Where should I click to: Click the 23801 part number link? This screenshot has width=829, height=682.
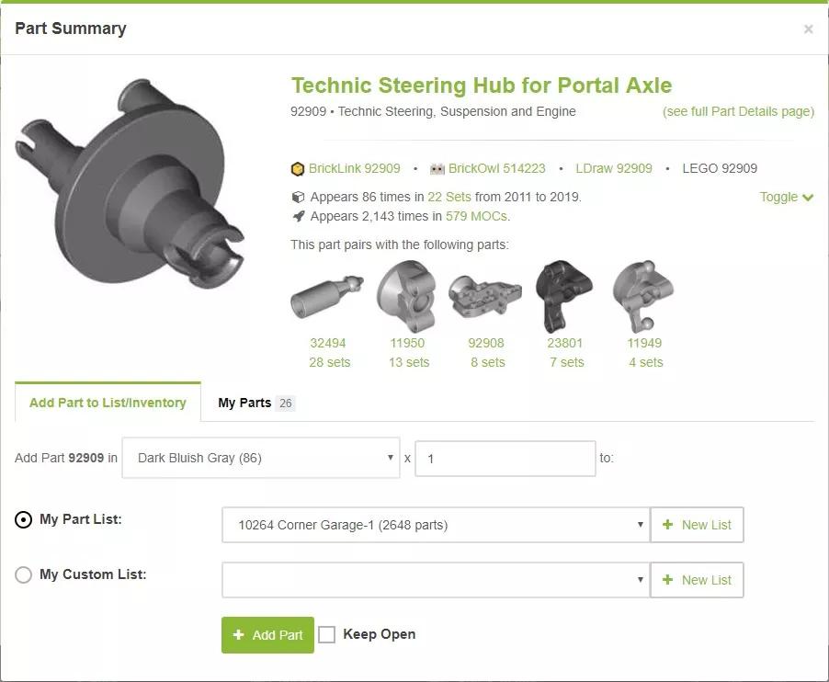[564, 343]
